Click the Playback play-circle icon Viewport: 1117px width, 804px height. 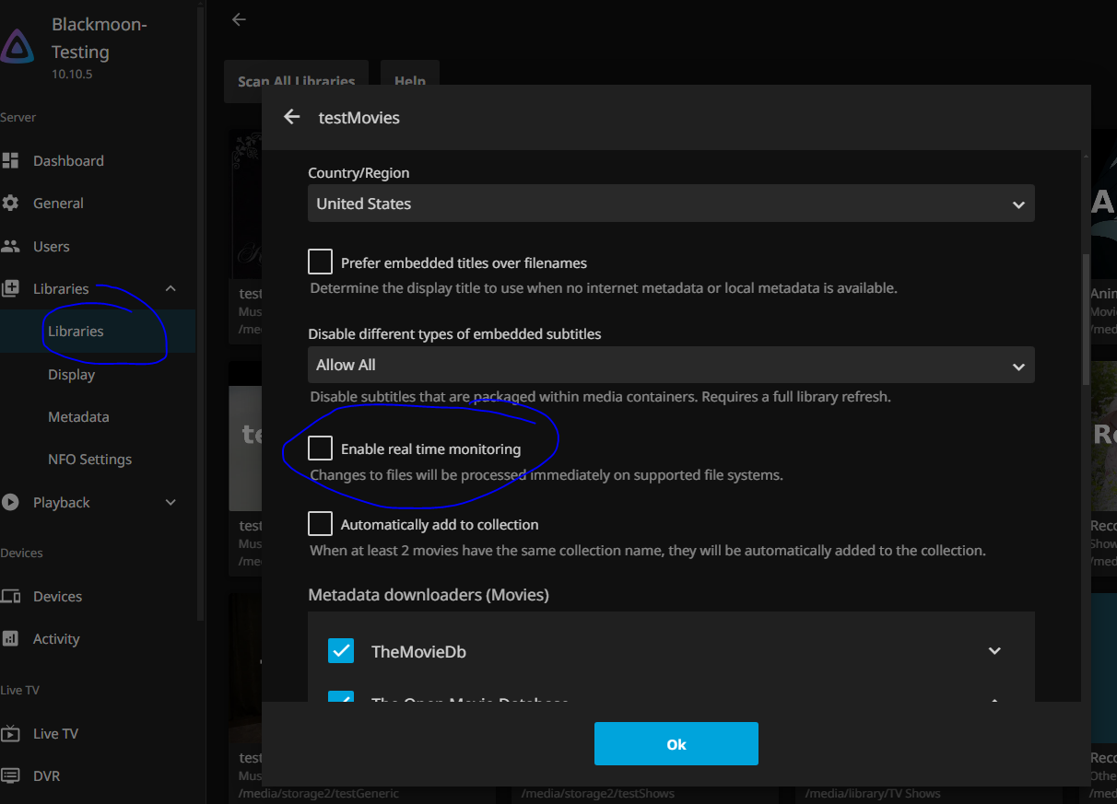click(x=11, y=503)
